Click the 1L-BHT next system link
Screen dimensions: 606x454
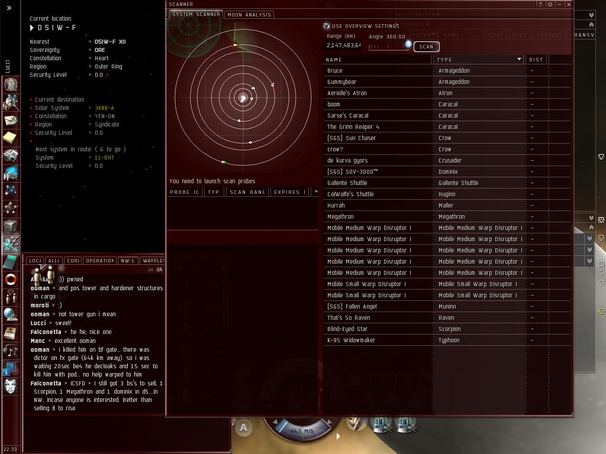(104, 157)
